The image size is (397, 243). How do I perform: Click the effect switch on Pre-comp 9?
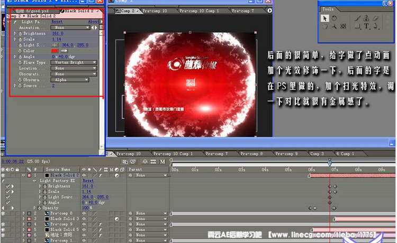pyautogui.click(x=101, y=225)
